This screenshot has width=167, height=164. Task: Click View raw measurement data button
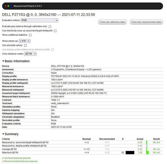click(x=146, y=22)
